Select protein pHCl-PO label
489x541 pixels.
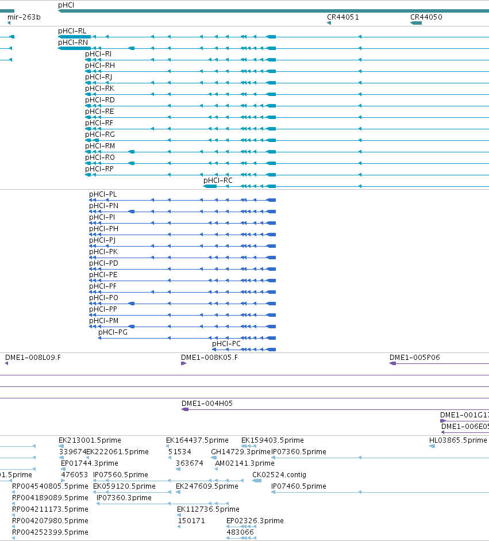[x=104, y=298]
